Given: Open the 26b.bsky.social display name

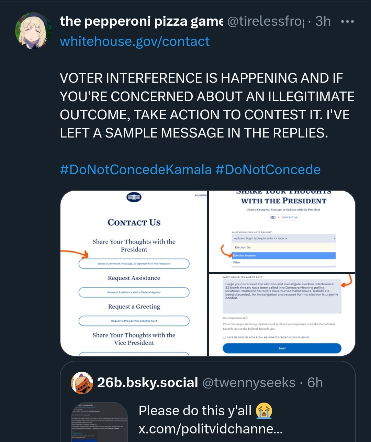Looking at the screenshot, I should pyautogui.click(x=147, y=383).
